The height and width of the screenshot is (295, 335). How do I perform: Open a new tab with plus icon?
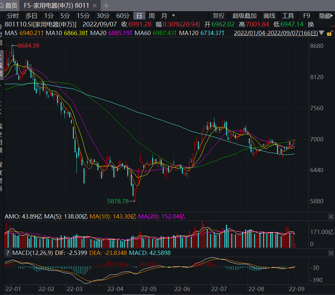click(x=106, y=6)
